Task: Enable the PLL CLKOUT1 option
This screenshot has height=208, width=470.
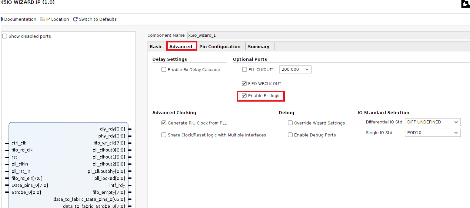Action: pos(244,69)
